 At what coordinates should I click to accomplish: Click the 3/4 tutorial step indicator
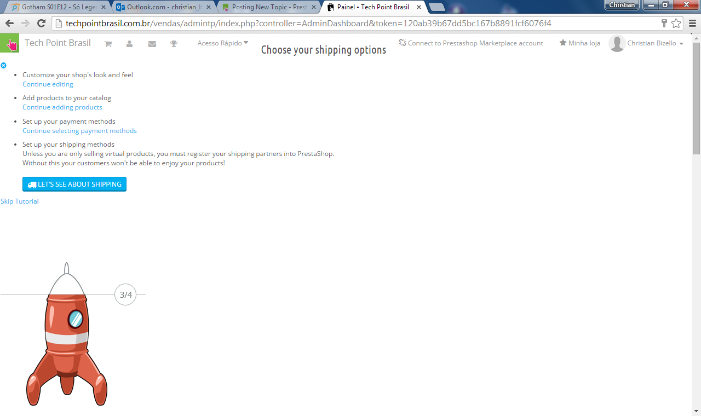(x=125, y=294)
